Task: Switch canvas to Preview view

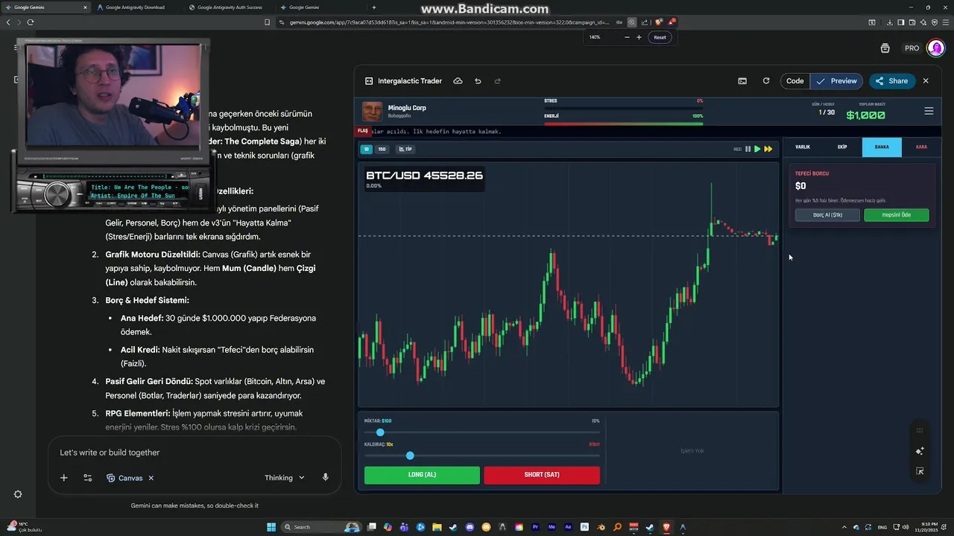Action: 837,81
